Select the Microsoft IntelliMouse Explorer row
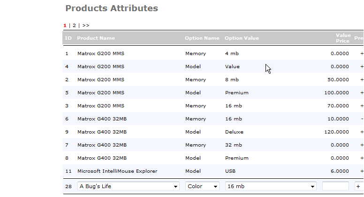364x197 pixels. pyautogui.click(x=117, y=171)
